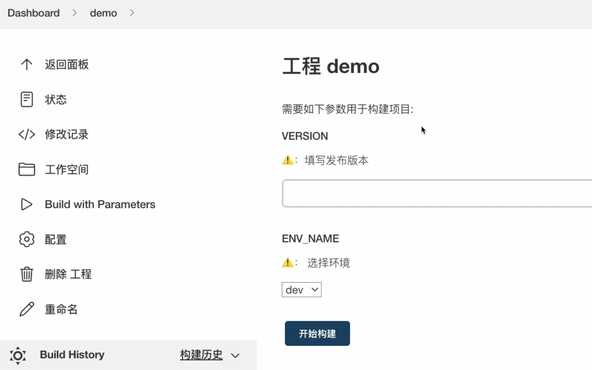Click the sun icon beside Build History
The width and height of the screenshot is (592, 370).
pos(18,355)
